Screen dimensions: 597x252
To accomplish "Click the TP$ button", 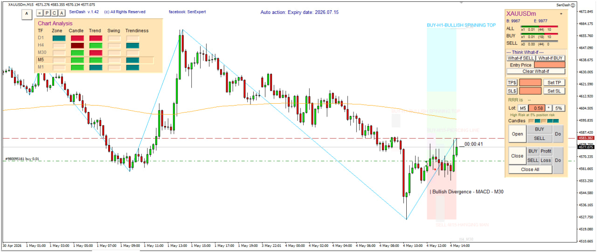I will pos(512,82).
